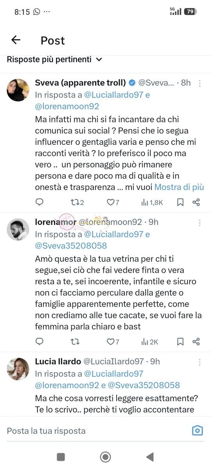
Task: Repost lorenamor's reply
Action: (74, 342)
